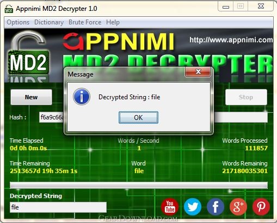Click the progress bar
Screen dimensions: 277x223
139,186
